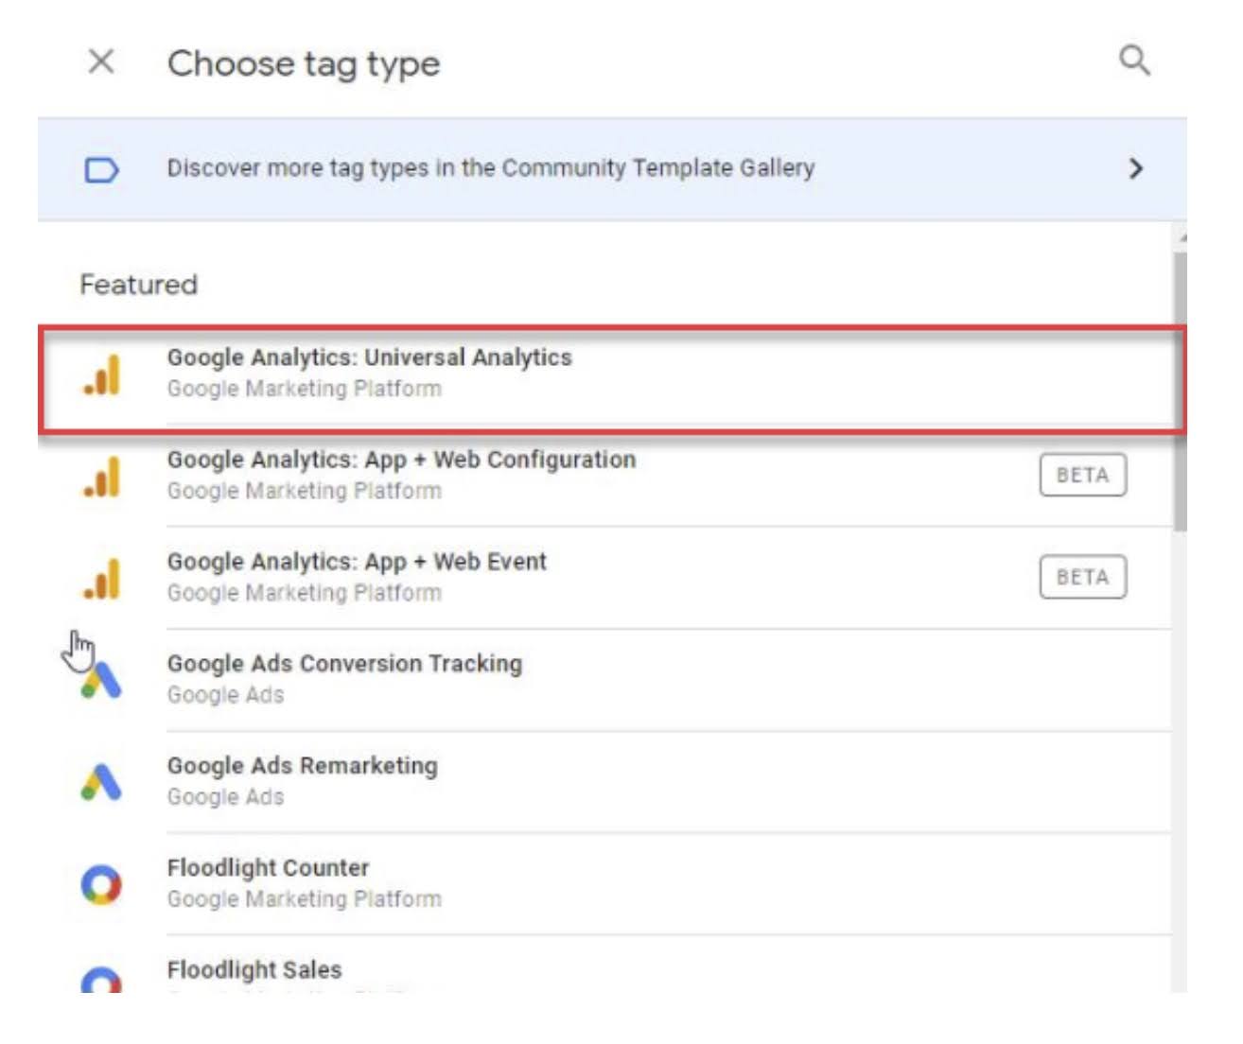Click BETA badge on App + Web Event

tap(1082, 577)
